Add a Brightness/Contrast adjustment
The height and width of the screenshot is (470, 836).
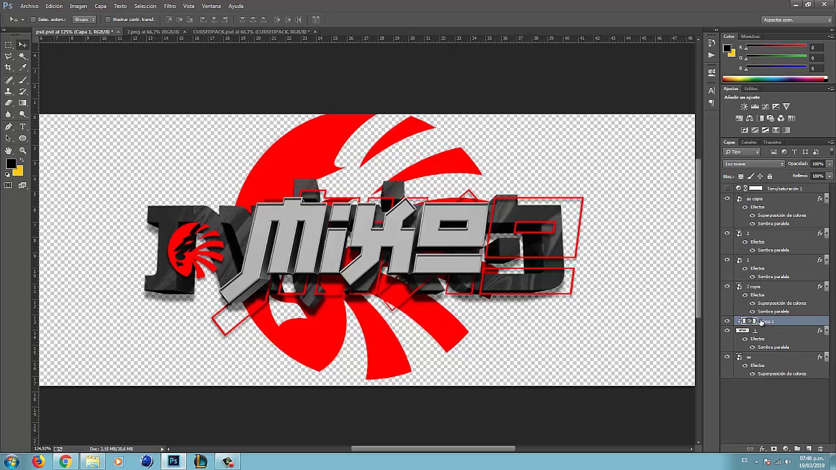point(744,106)
